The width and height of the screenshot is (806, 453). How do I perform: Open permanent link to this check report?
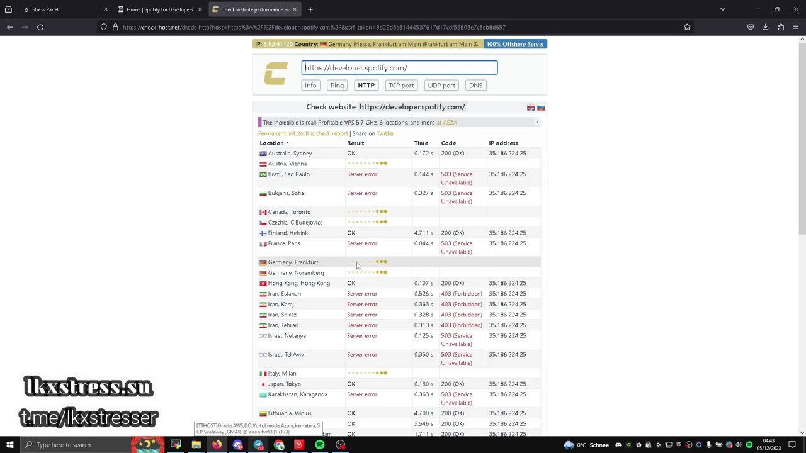click(303, 133)
